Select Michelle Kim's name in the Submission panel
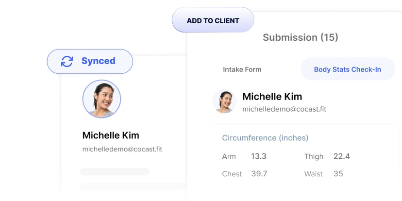Image resolution: width=402 pixels, height=201 pixels. pos(272,96)
